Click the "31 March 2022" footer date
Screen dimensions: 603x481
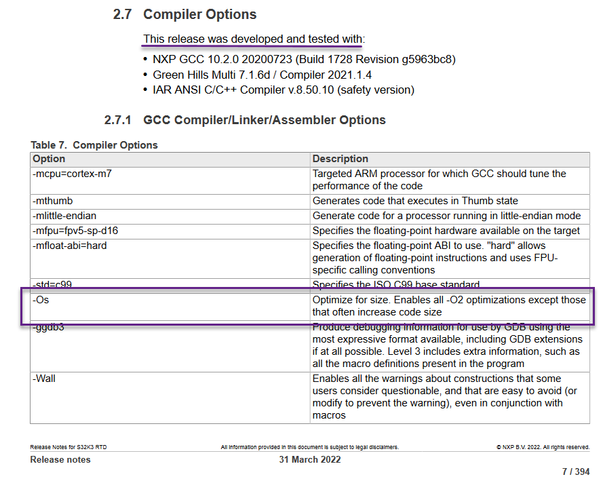pyautogui.click(x=310, y=459)
